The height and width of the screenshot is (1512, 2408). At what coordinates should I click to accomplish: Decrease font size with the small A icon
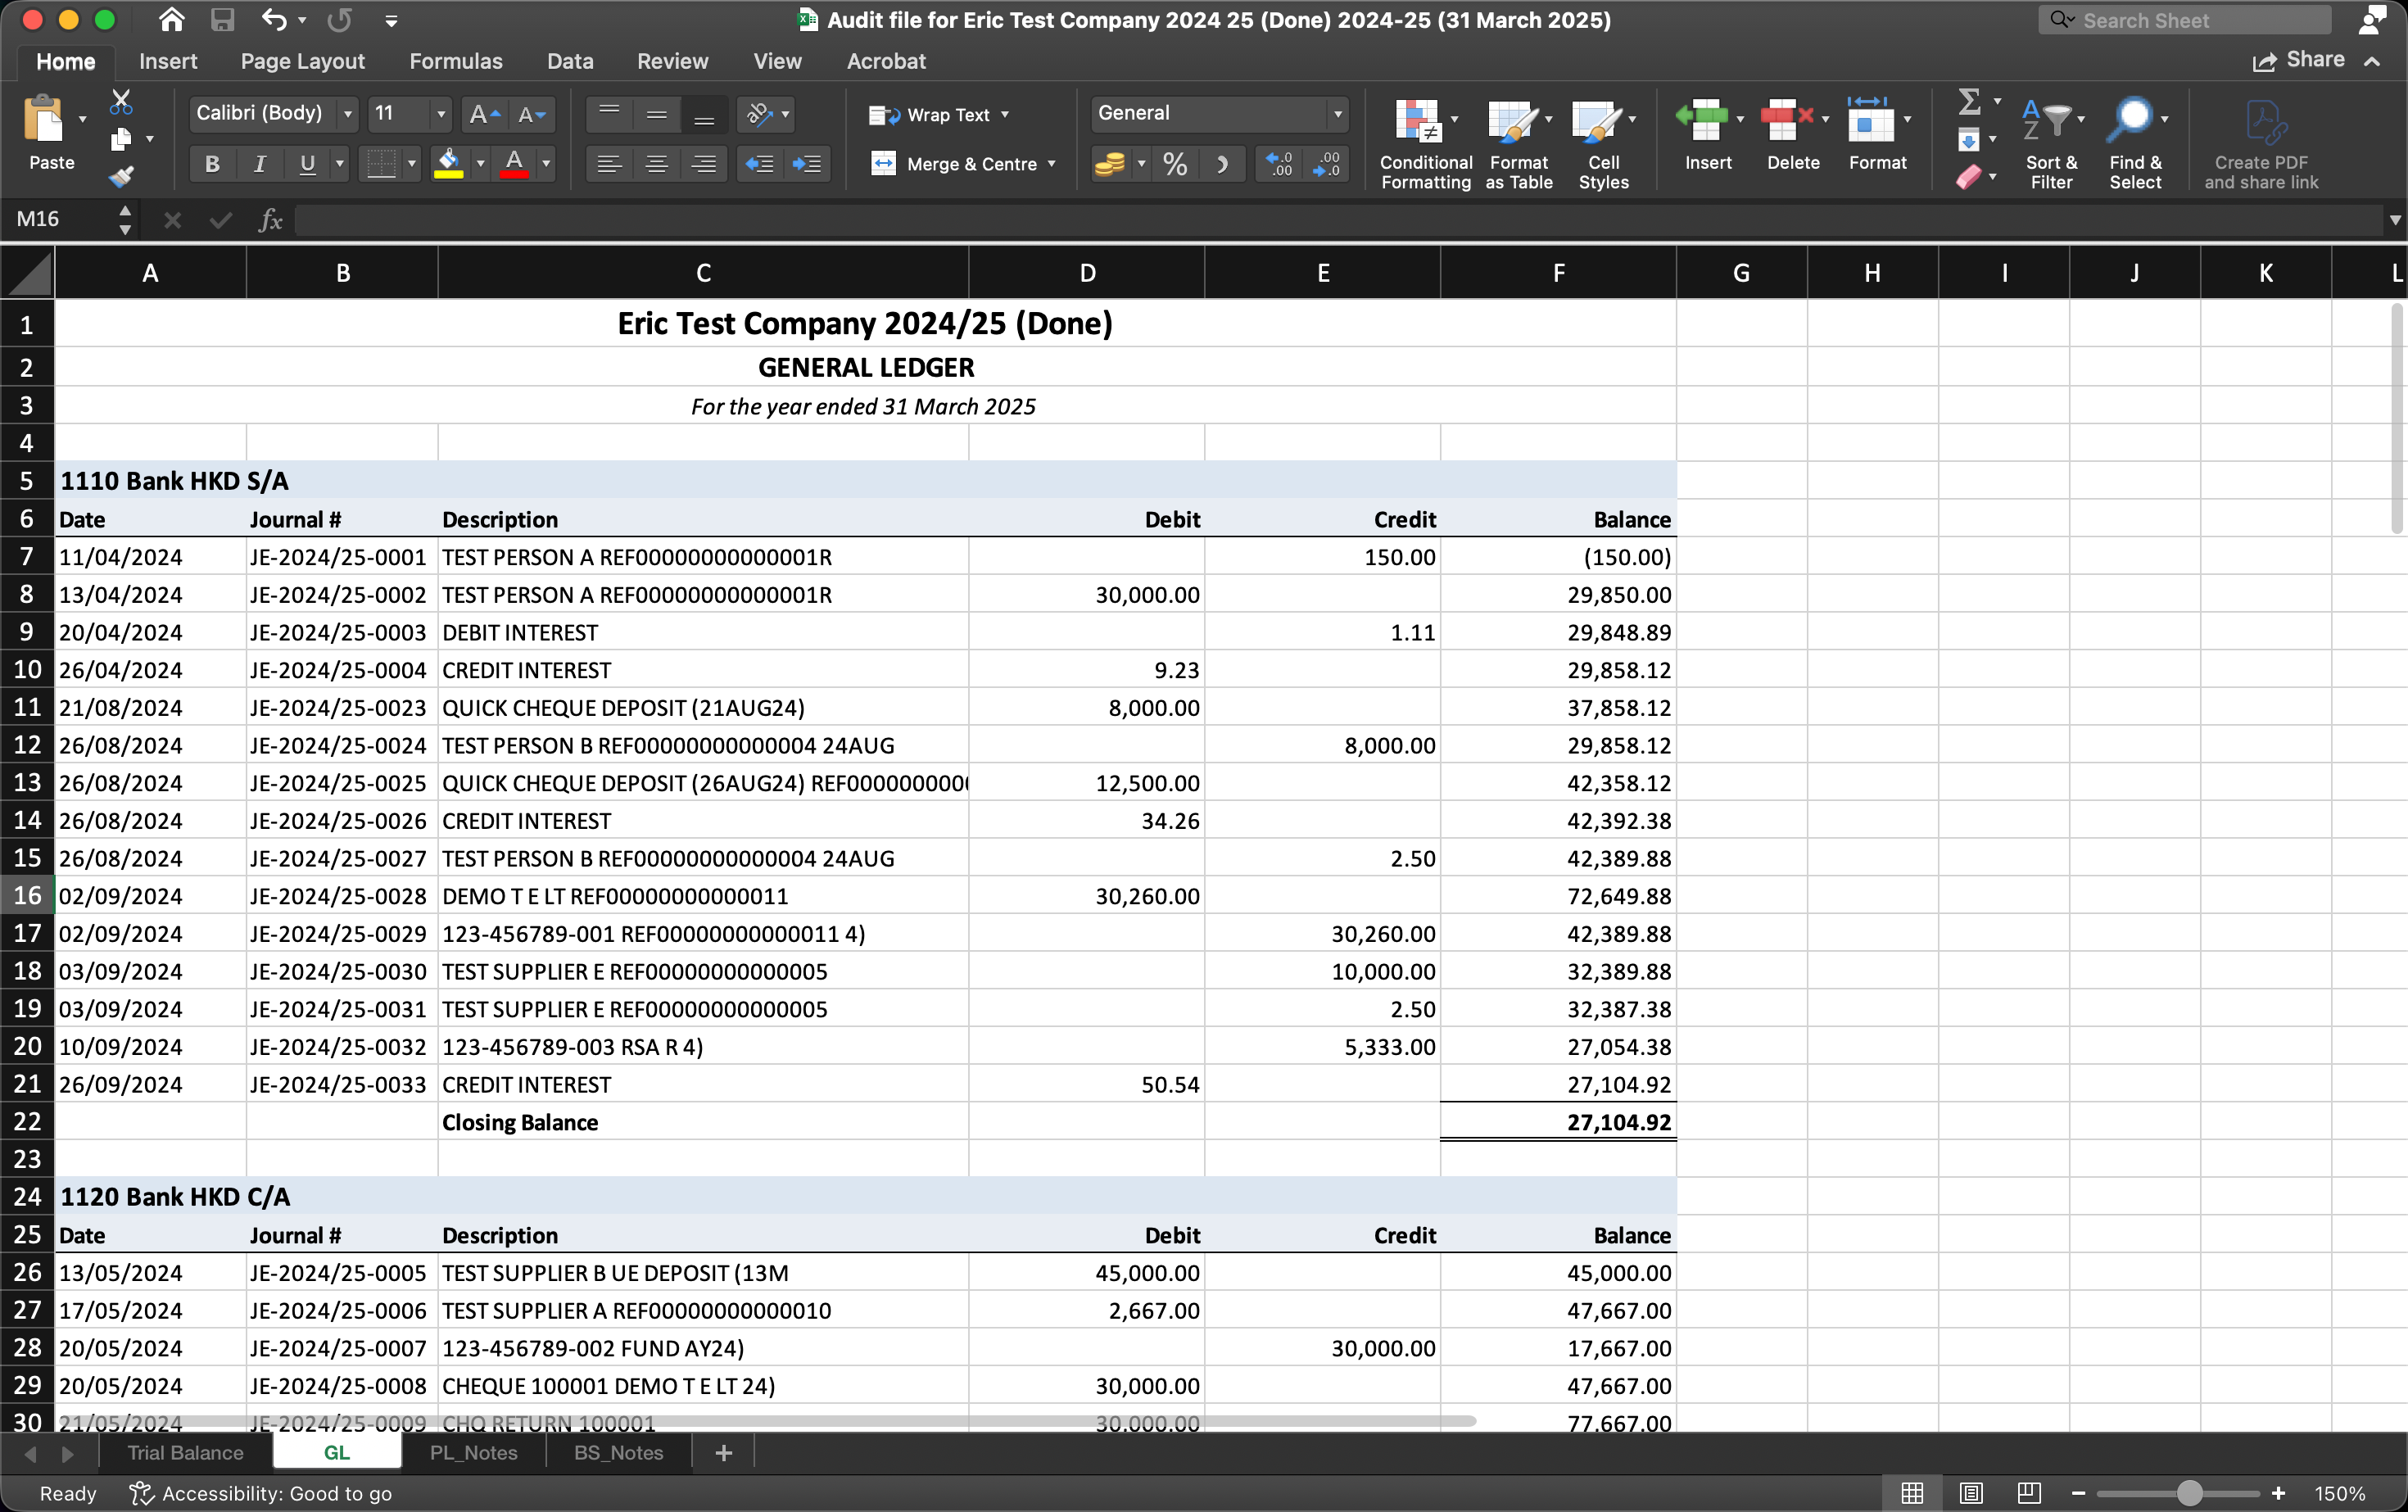[531, 115]
